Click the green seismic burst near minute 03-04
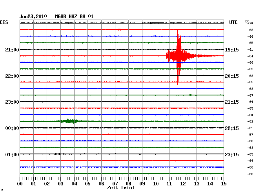 (69, 121)
